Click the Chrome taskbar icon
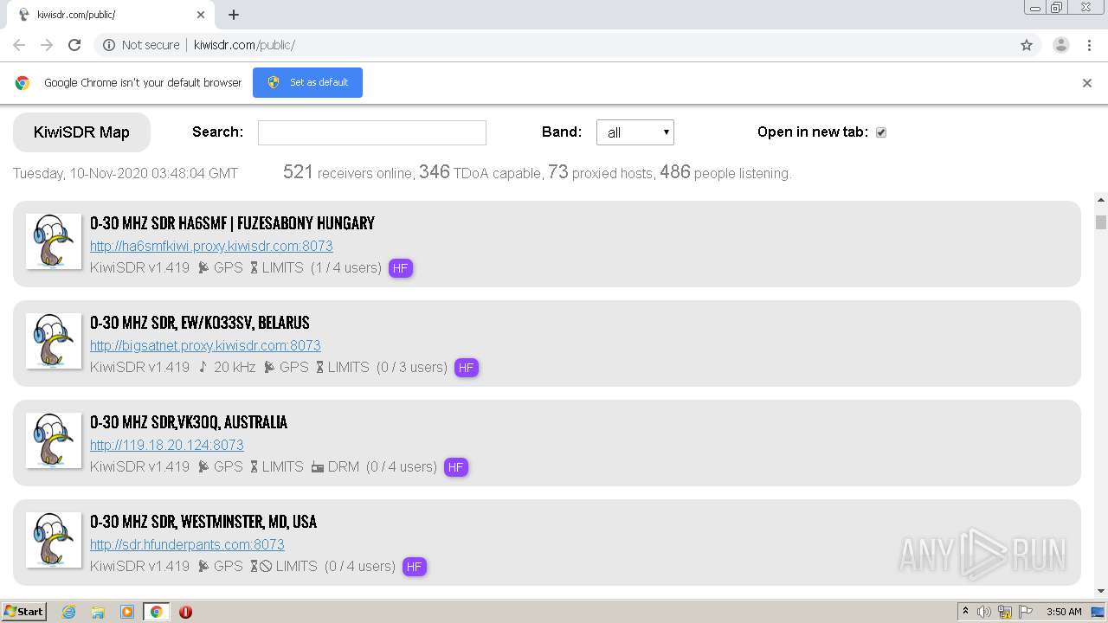 coord(156,612)
